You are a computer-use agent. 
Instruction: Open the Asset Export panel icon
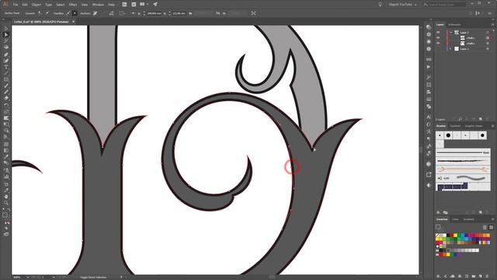tap(429, 174)
